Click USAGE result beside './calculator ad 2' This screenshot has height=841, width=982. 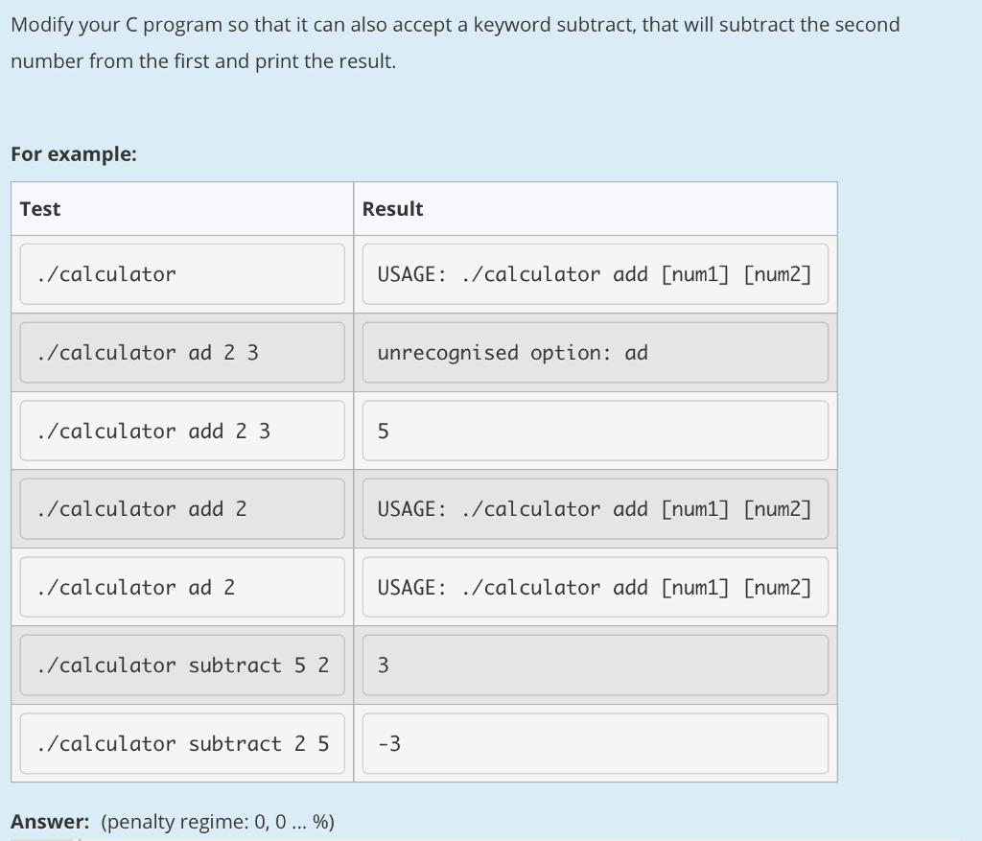click(x=595, y=587)
